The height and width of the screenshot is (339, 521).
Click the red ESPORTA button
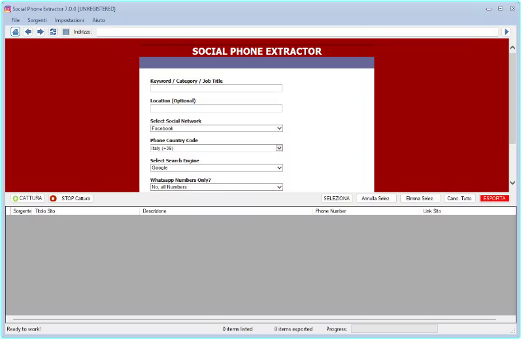tap(494, 198)
